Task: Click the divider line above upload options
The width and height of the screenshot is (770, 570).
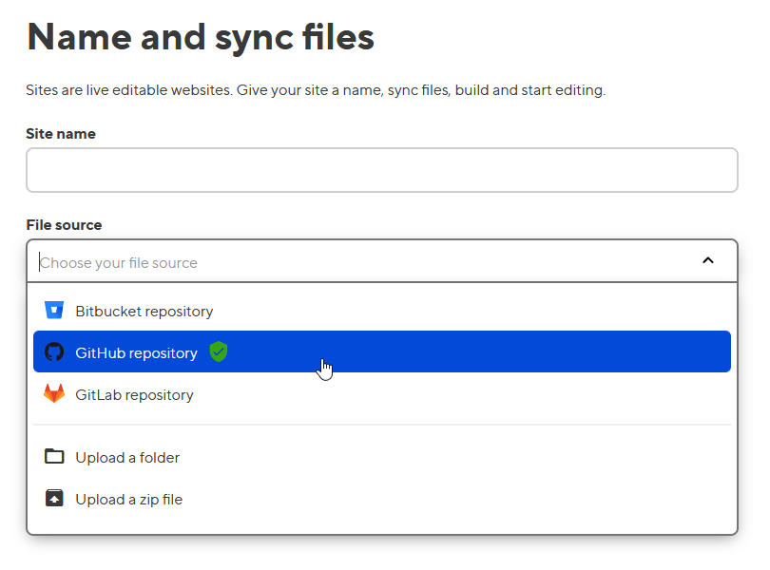Action: pyautogui.click(x=381, y=425)
